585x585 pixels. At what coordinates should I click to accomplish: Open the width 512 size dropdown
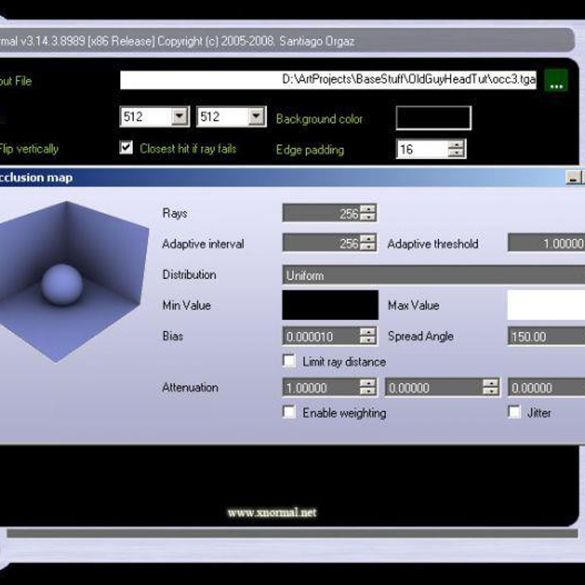tap(180, 117)
